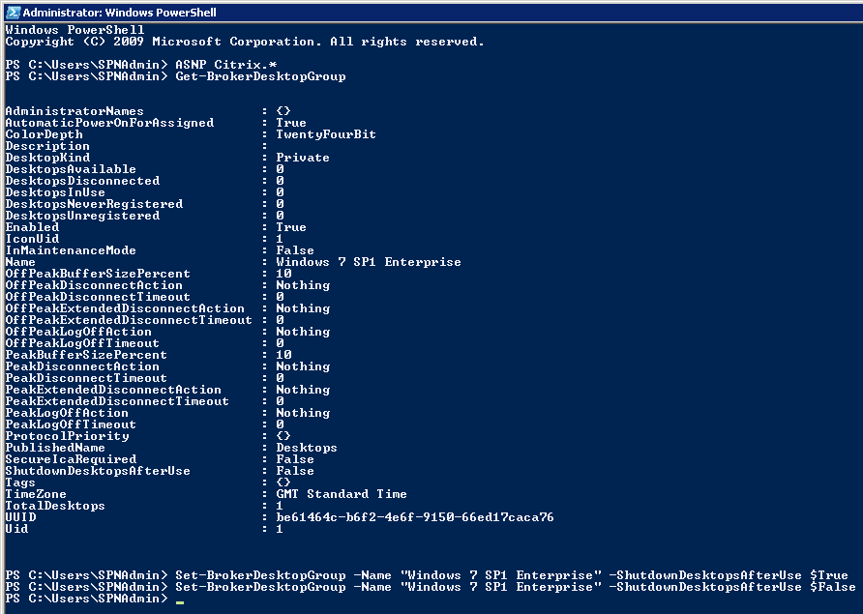Click the ColorDepth value TwentyFourBit

tap(326, 134)
